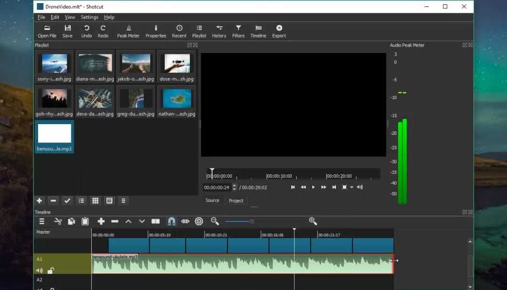Click the Save button
This screenshot has height=290, width=507.
click(67, 31)
